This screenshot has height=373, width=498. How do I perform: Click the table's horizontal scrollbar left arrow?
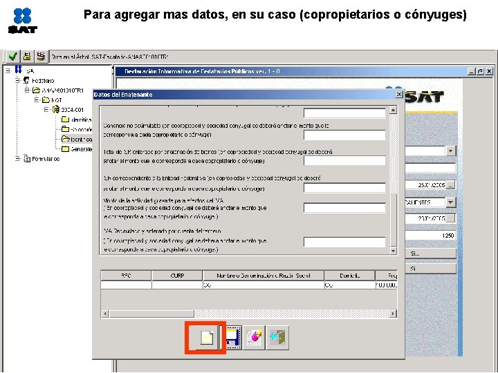(105, 314)
